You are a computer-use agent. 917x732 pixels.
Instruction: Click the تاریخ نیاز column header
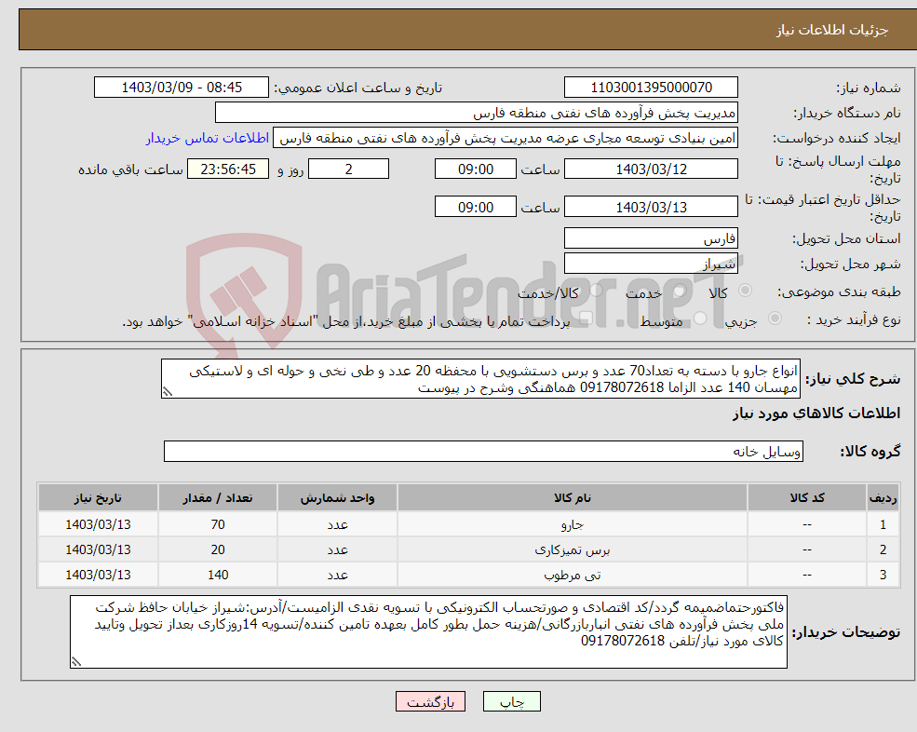click(98, 498)
